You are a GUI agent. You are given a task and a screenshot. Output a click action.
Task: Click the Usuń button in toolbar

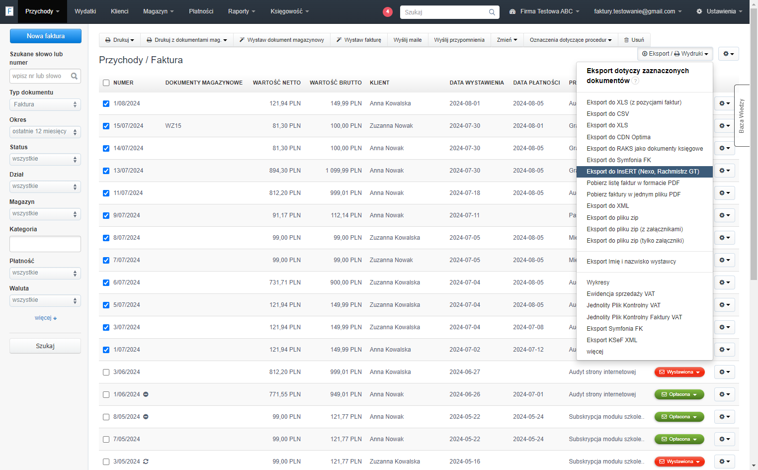pos(634,40)
